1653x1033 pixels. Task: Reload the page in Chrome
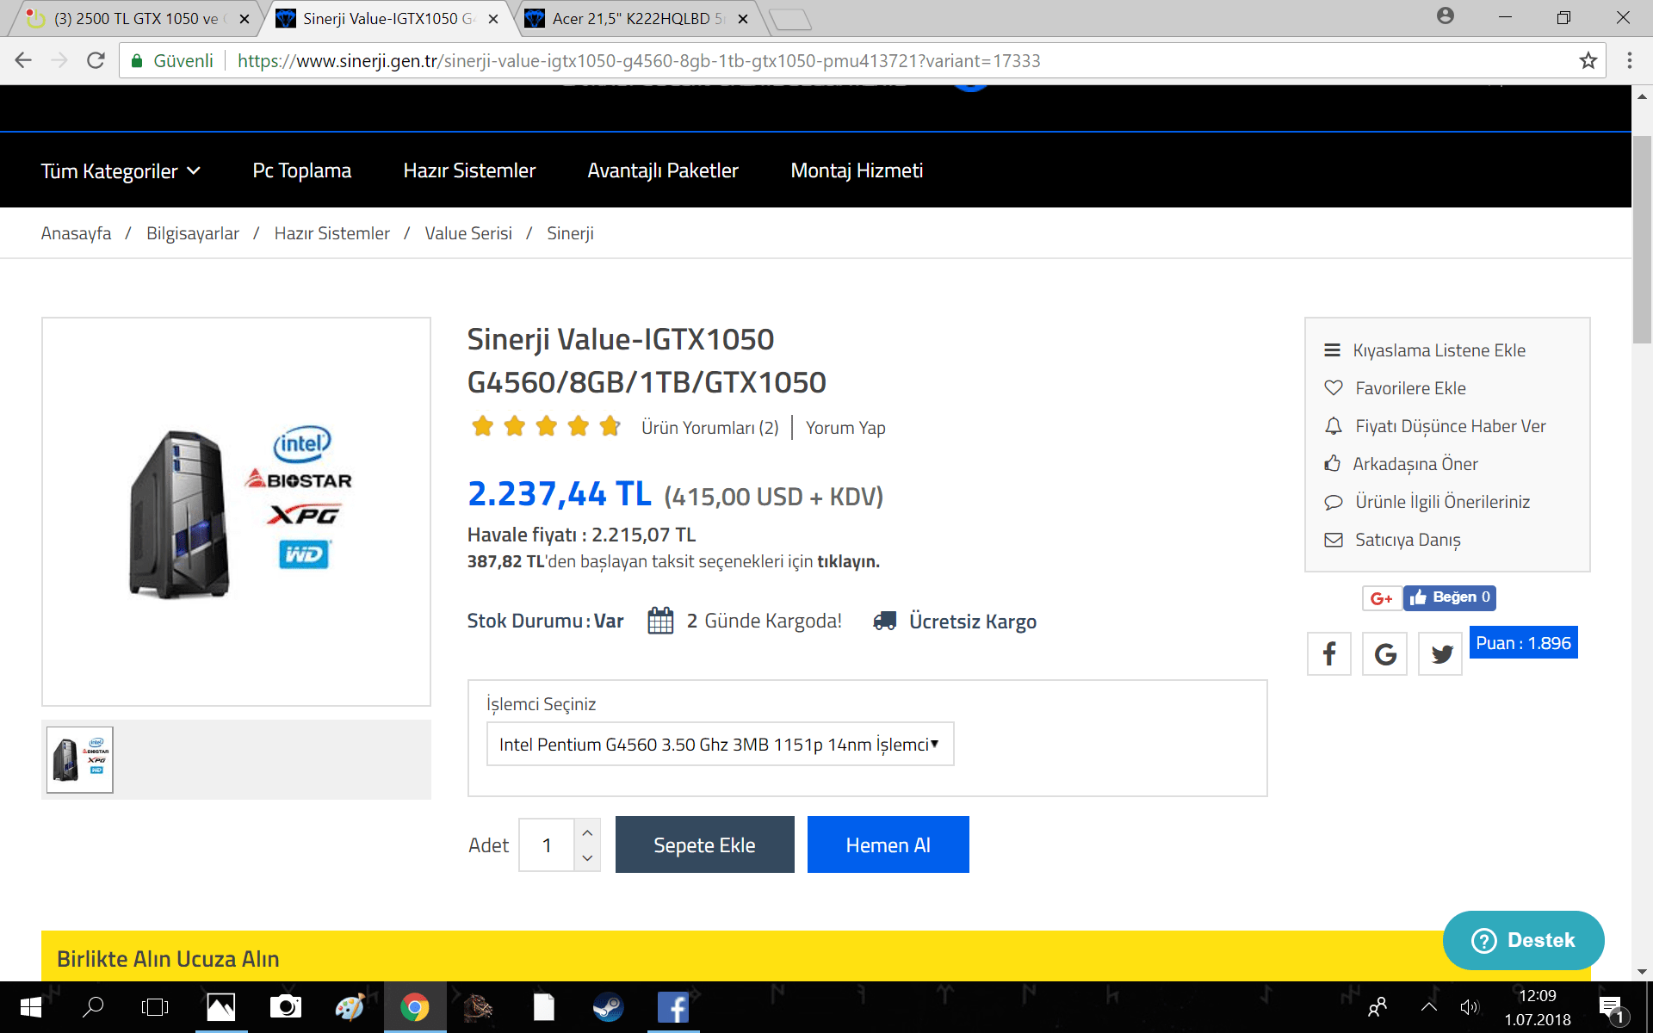coord(96,61)
